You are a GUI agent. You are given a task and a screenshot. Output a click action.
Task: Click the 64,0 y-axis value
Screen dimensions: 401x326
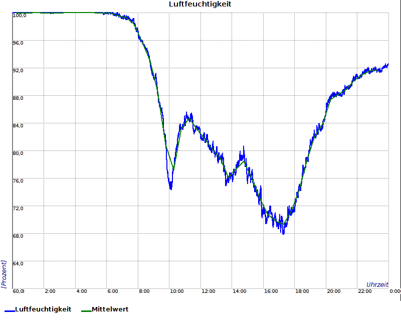coord(18,264)
